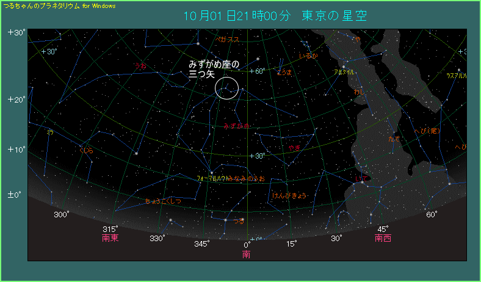This screenshot has width=481, height=282.
Task: Click the わし constellation label
Action: point(359,92)
